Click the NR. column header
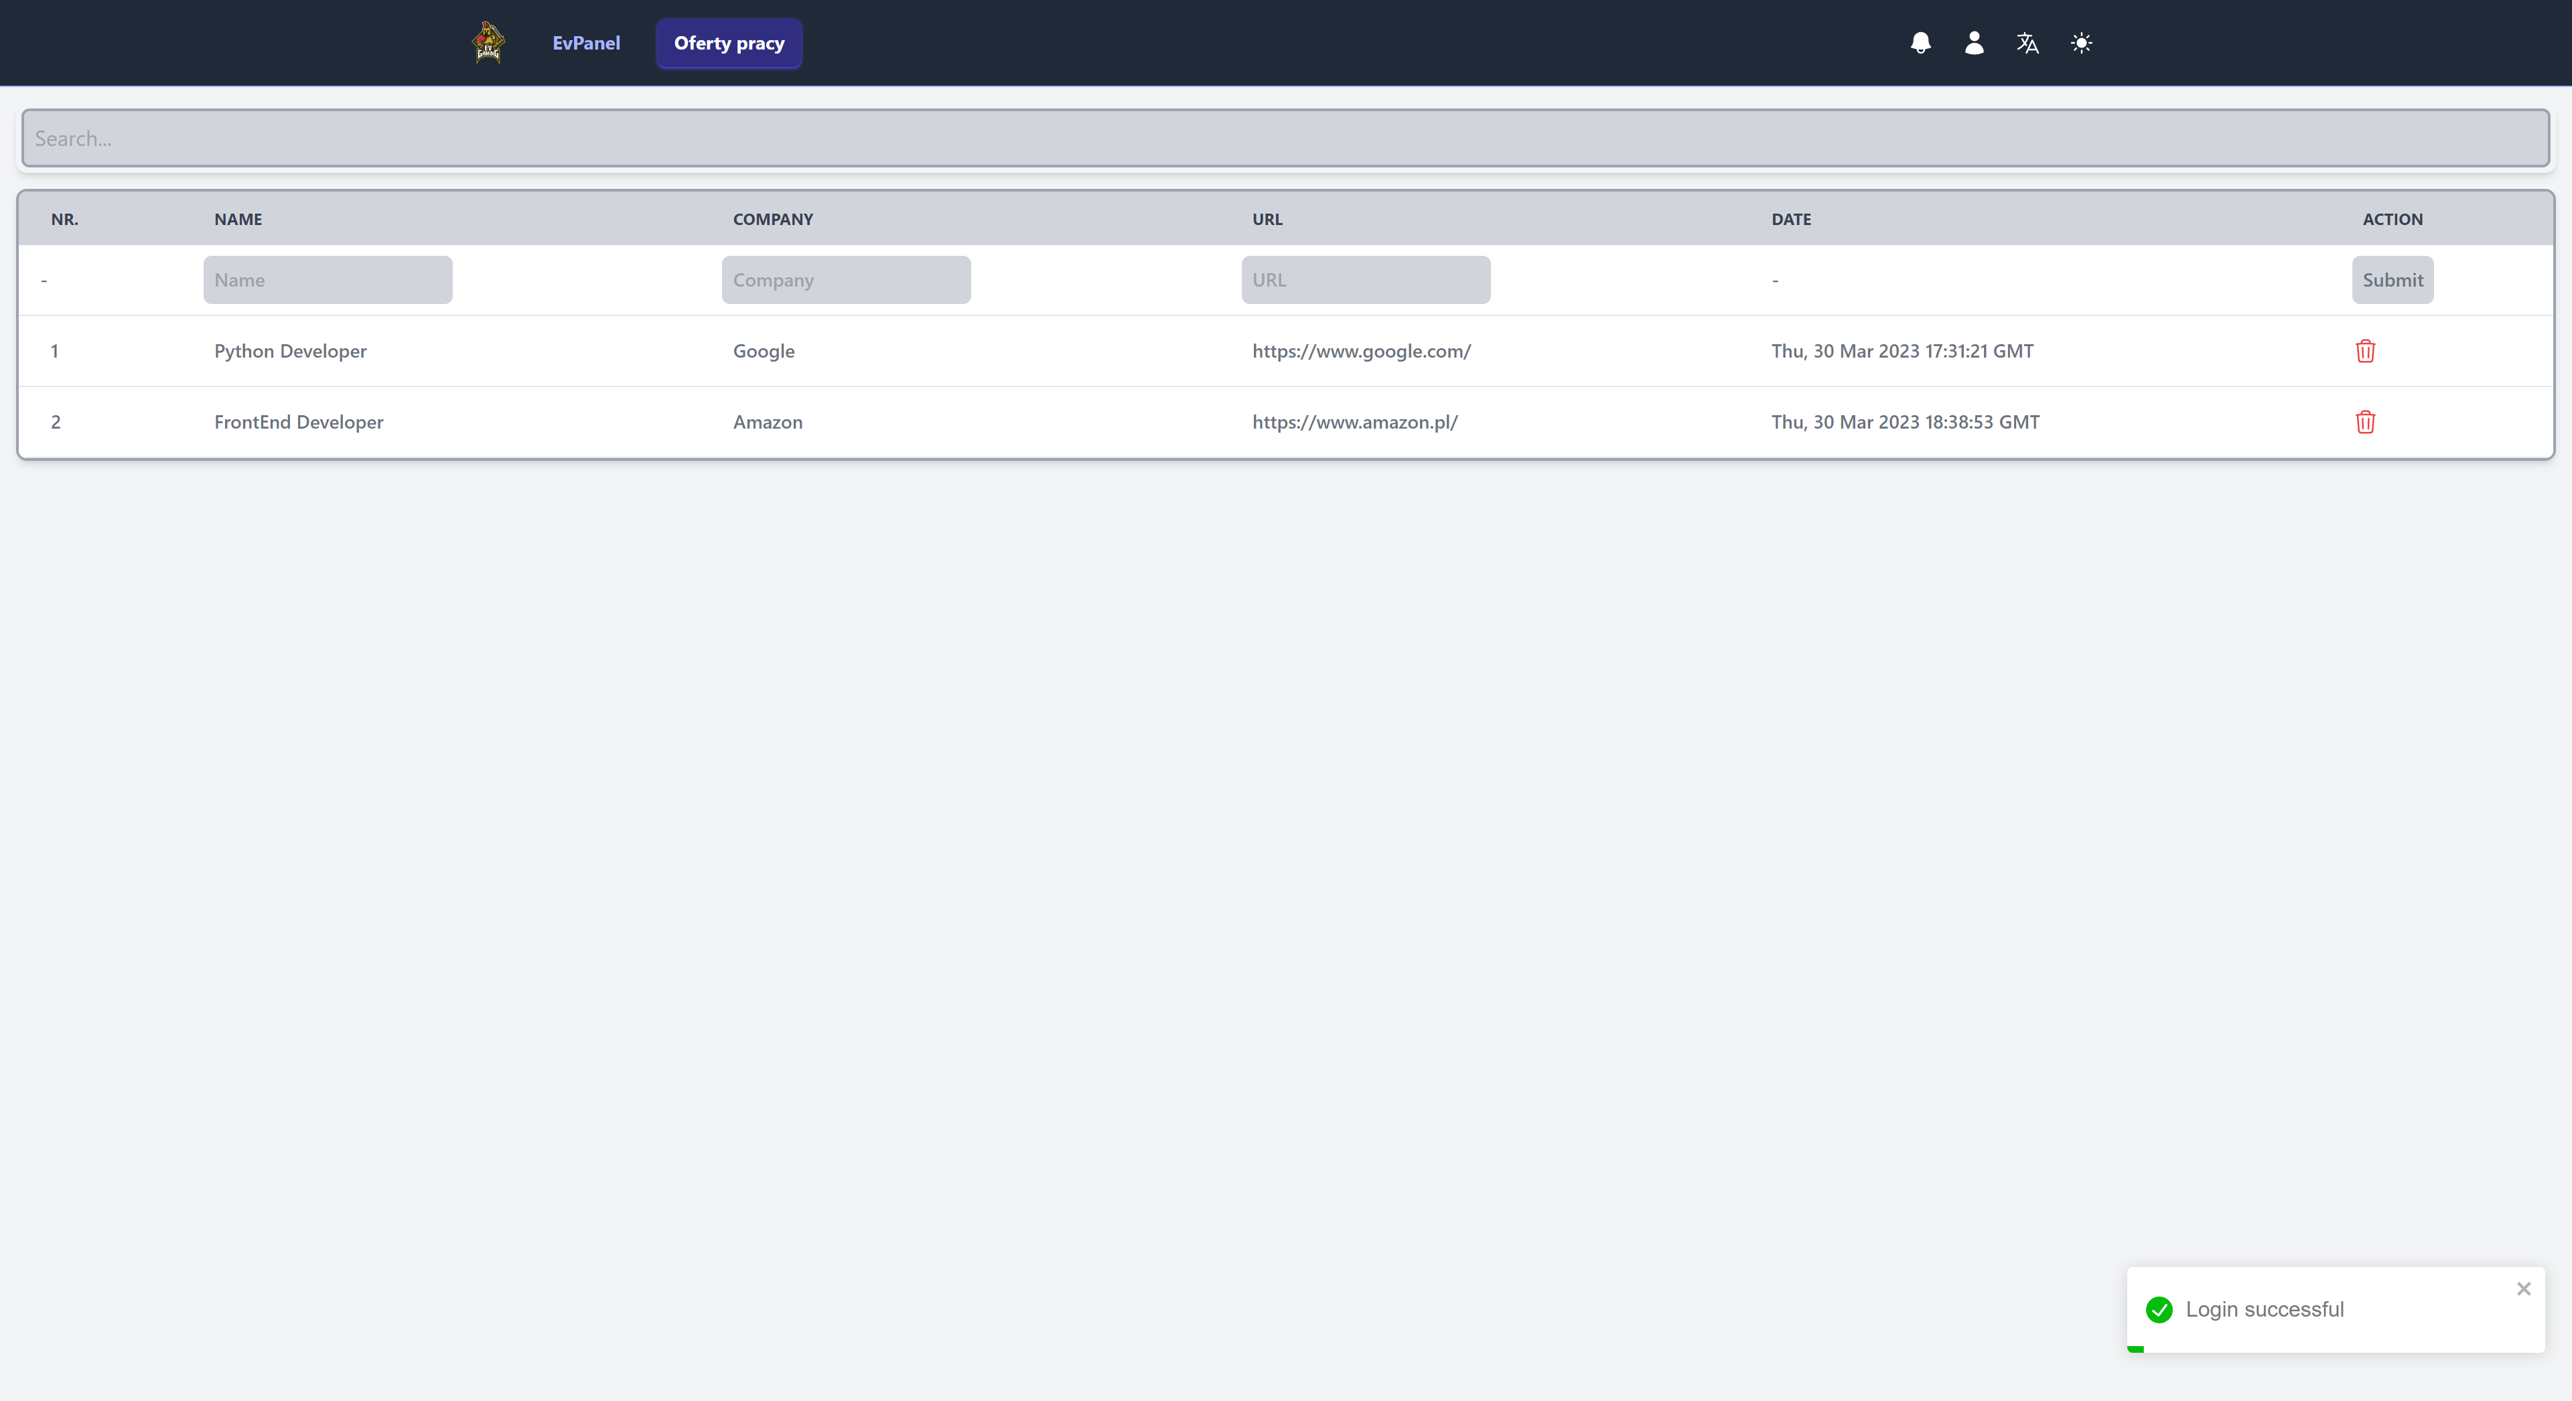 (65, 219)
